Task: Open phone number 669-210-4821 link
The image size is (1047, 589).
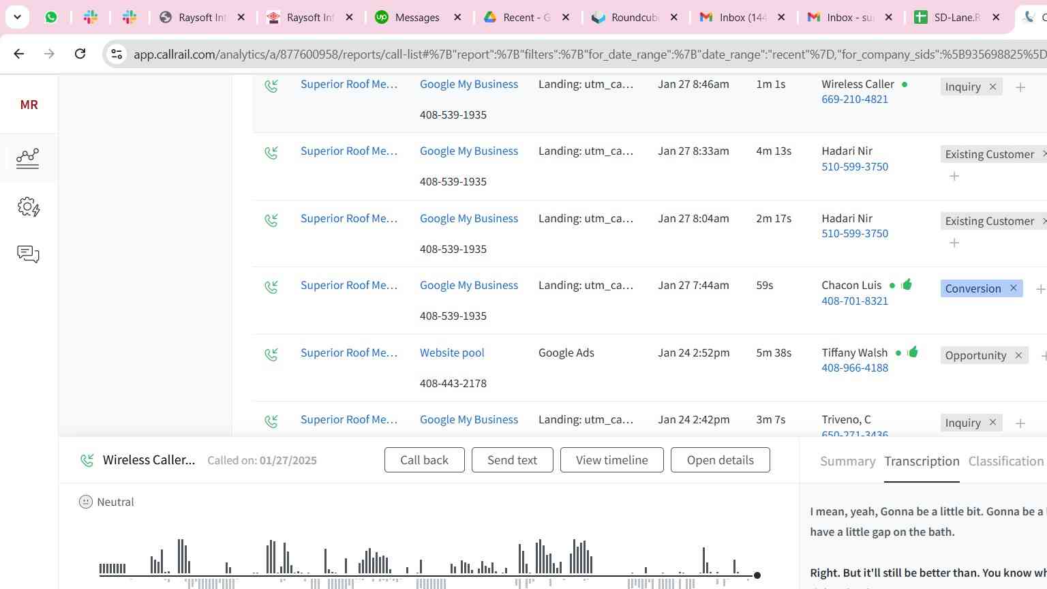Action: click(855, 99)
